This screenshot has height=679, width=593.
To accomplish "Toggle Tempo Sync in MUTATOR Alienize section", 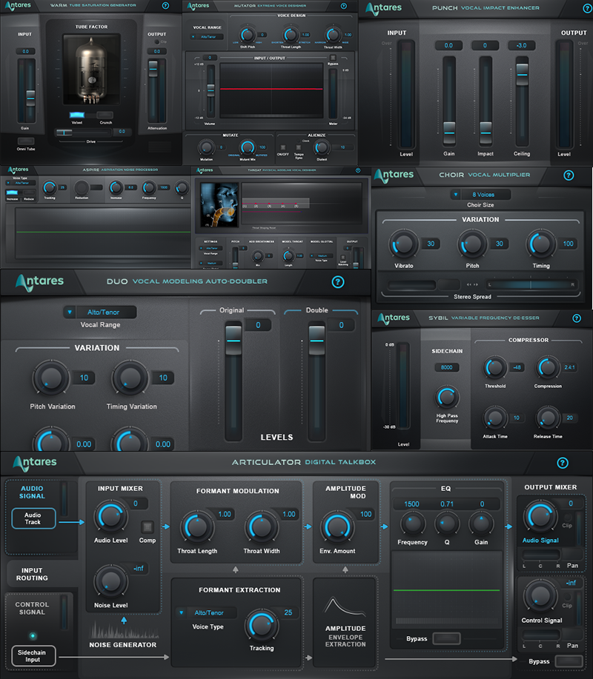I will (299, 147).
